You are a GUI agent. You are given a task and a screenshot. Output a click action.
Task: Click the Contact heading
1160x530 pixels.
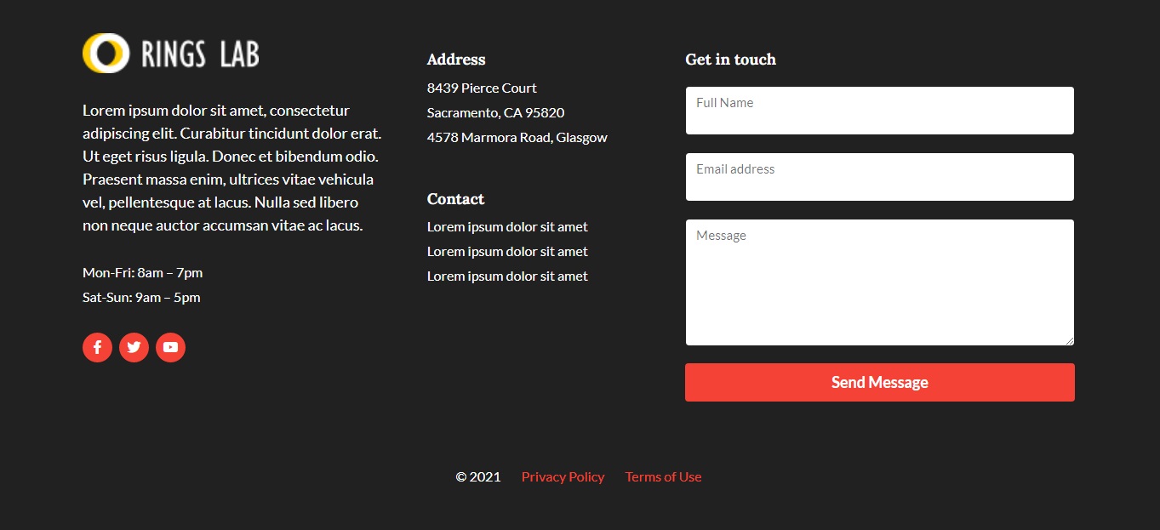click(x=455, y=199)
